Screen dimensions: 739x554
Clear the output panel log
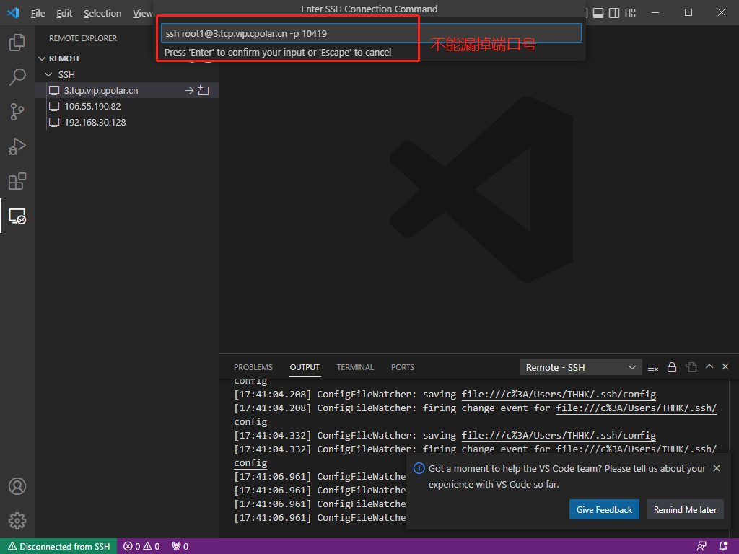point(653,367)
